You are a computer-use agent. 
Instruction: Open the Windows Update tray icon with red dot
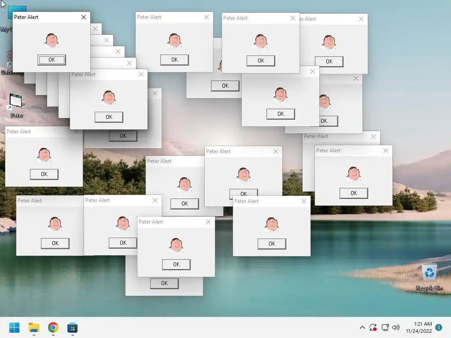373,327
